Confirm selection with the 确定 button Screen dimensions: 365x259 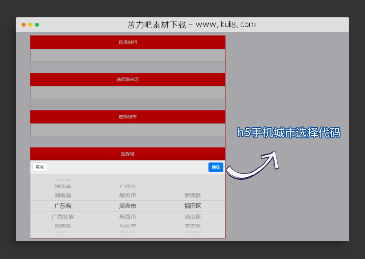pos(215,167)
